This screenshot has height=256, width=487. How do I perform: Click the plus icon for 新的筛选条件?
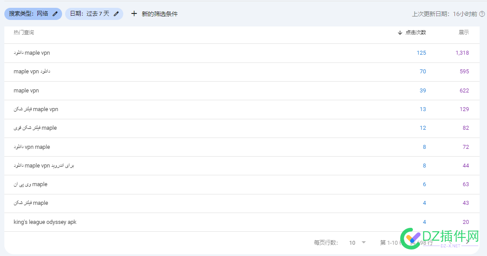[134, 14]
